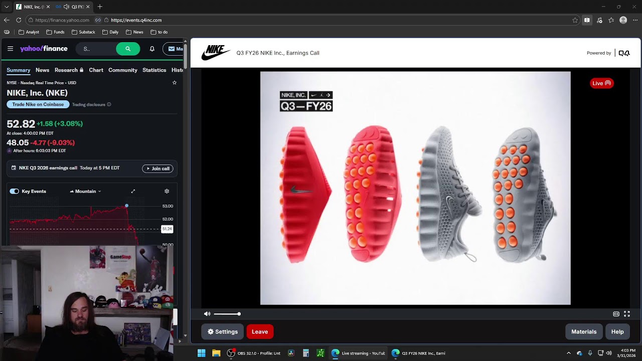Open the chart settings gear
The width and height of the screenshot is (642, 361).
(x=167, y=191)
